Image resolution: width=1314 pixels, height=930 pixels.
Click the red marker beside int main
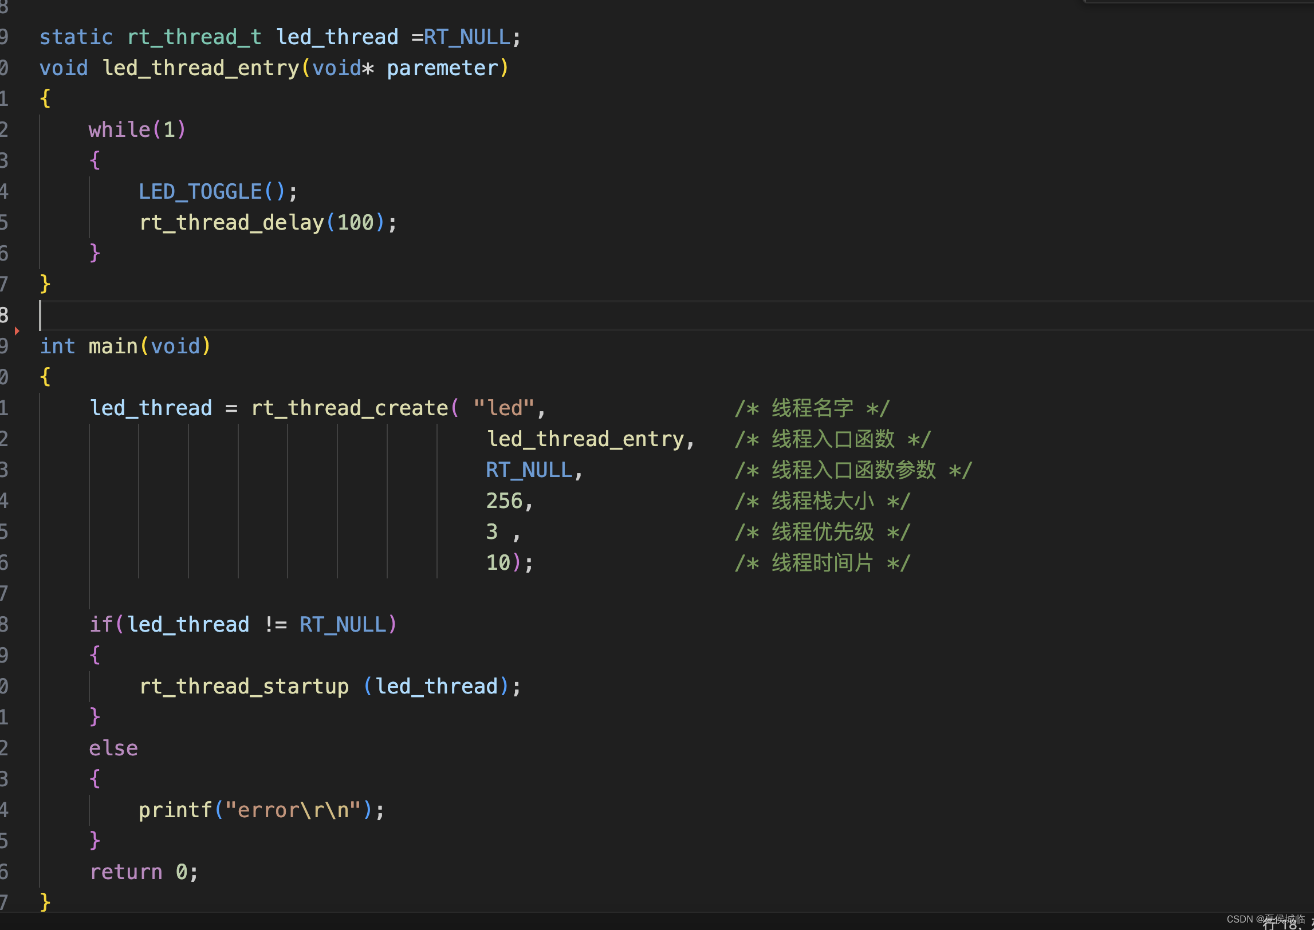pos(17,331)
